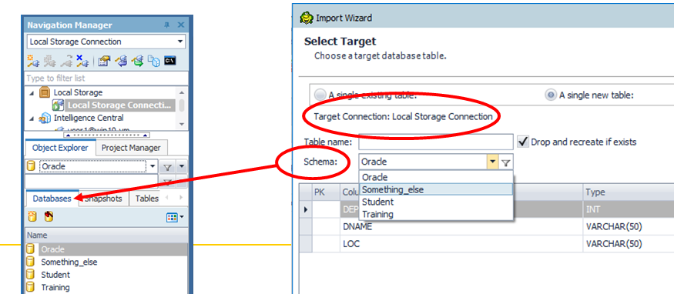Image resolution: width=674 pixels, height=294 pixels.
Task: Click the LOC column cell
Action: 461,244
